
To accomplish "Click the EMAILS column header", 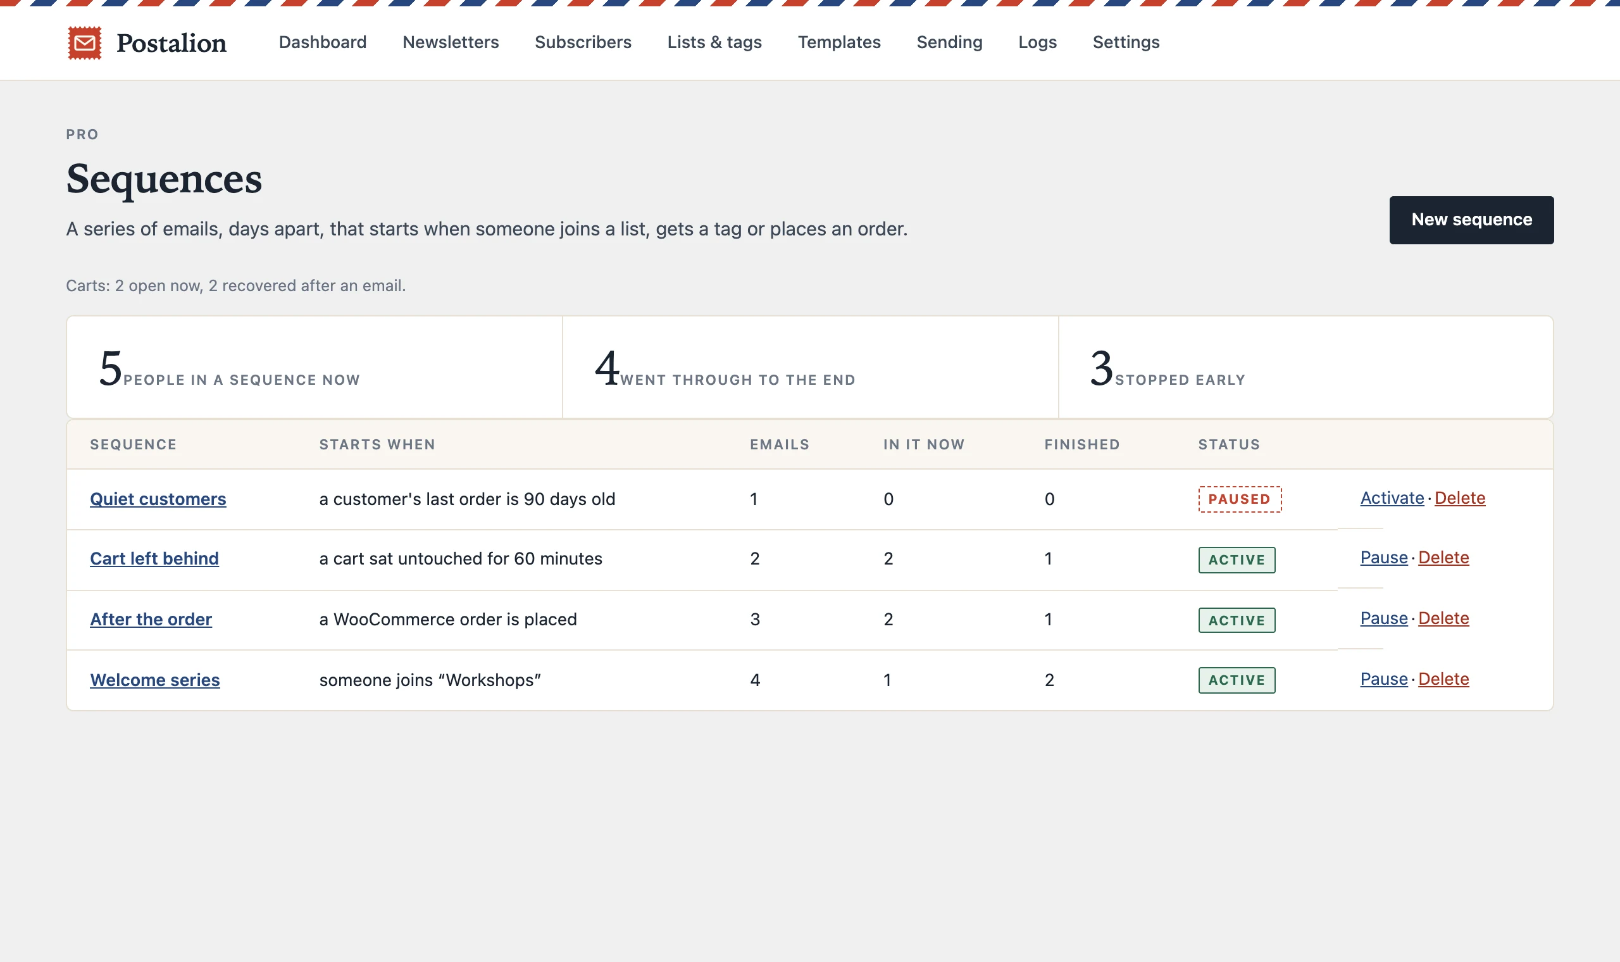I will coord(780,445).
